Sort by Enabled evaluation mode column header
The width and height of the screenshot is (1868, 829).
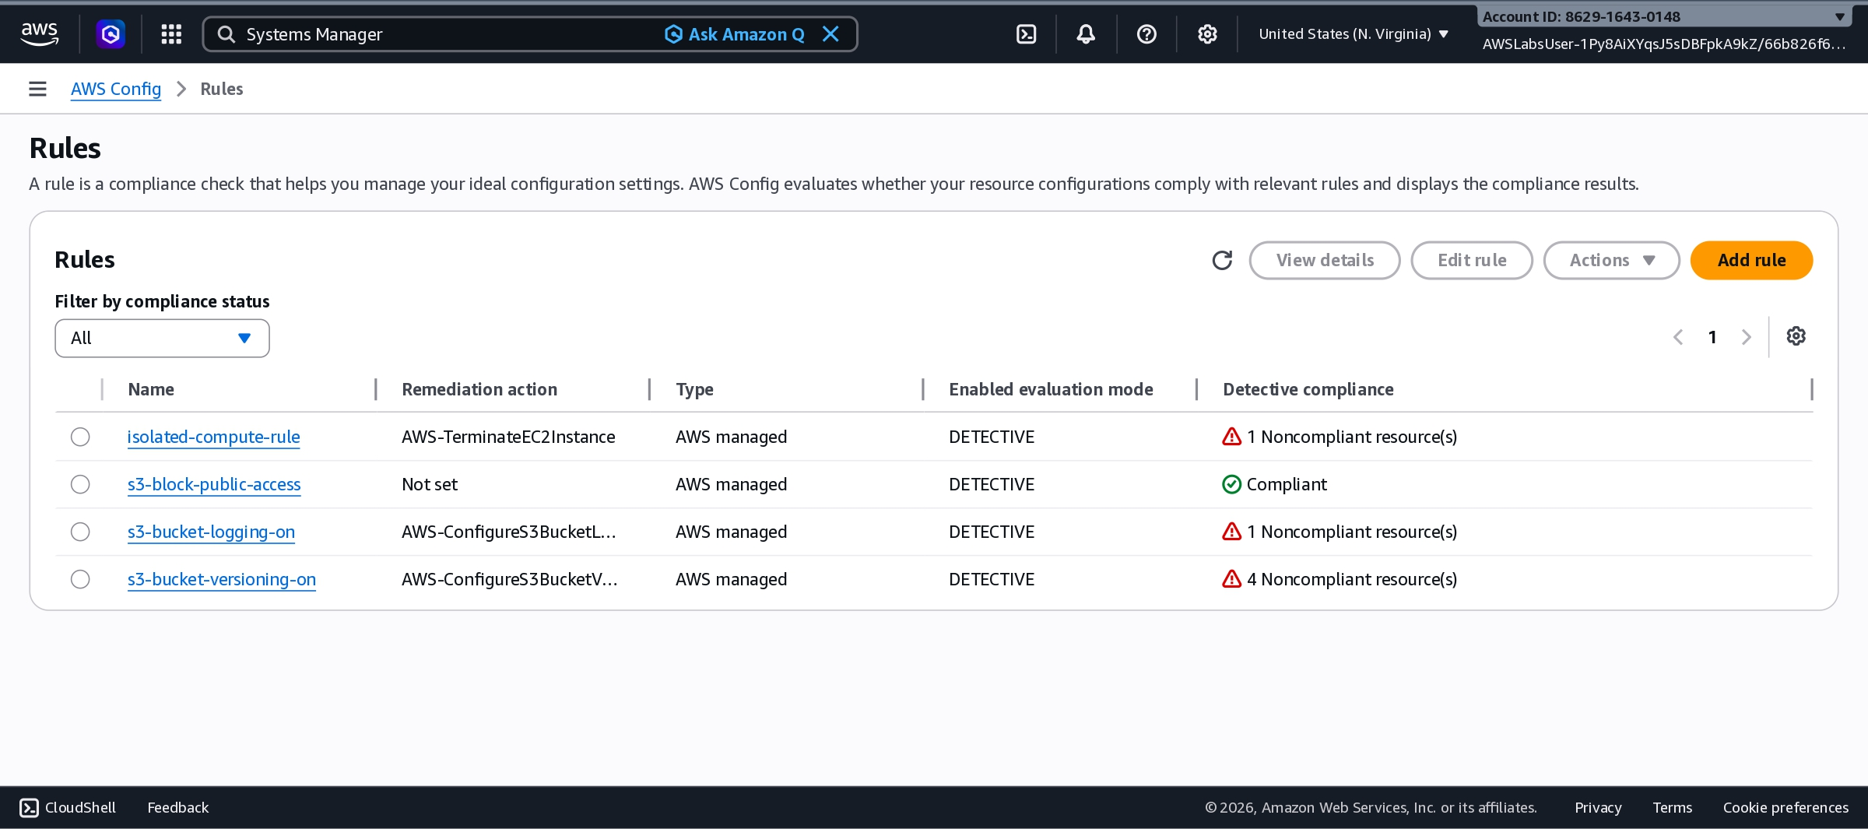[x=1051, y=389]
